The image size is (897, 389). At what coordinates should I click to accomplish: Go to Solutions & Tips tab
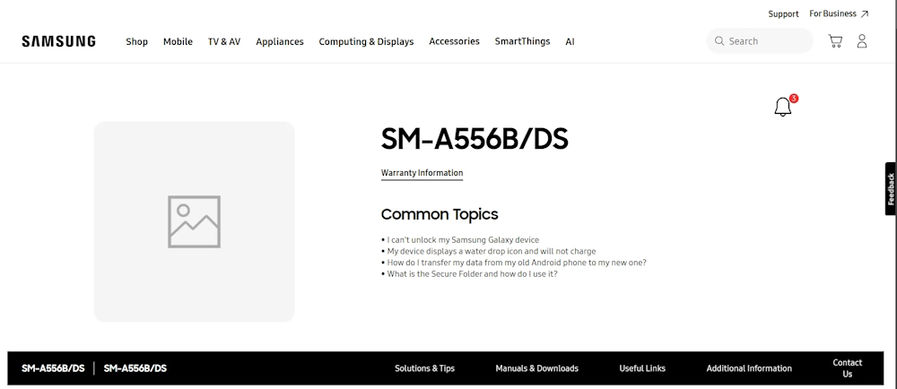(424, 368)
